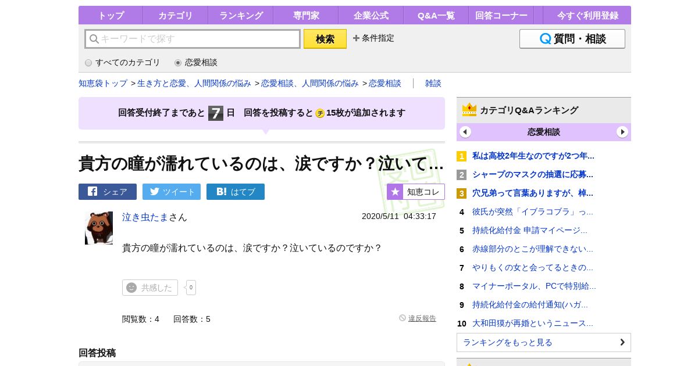698x366 pixels.
Task: Open rank 3 穴兄弟って言葉 question
Action: coord(533,193)
